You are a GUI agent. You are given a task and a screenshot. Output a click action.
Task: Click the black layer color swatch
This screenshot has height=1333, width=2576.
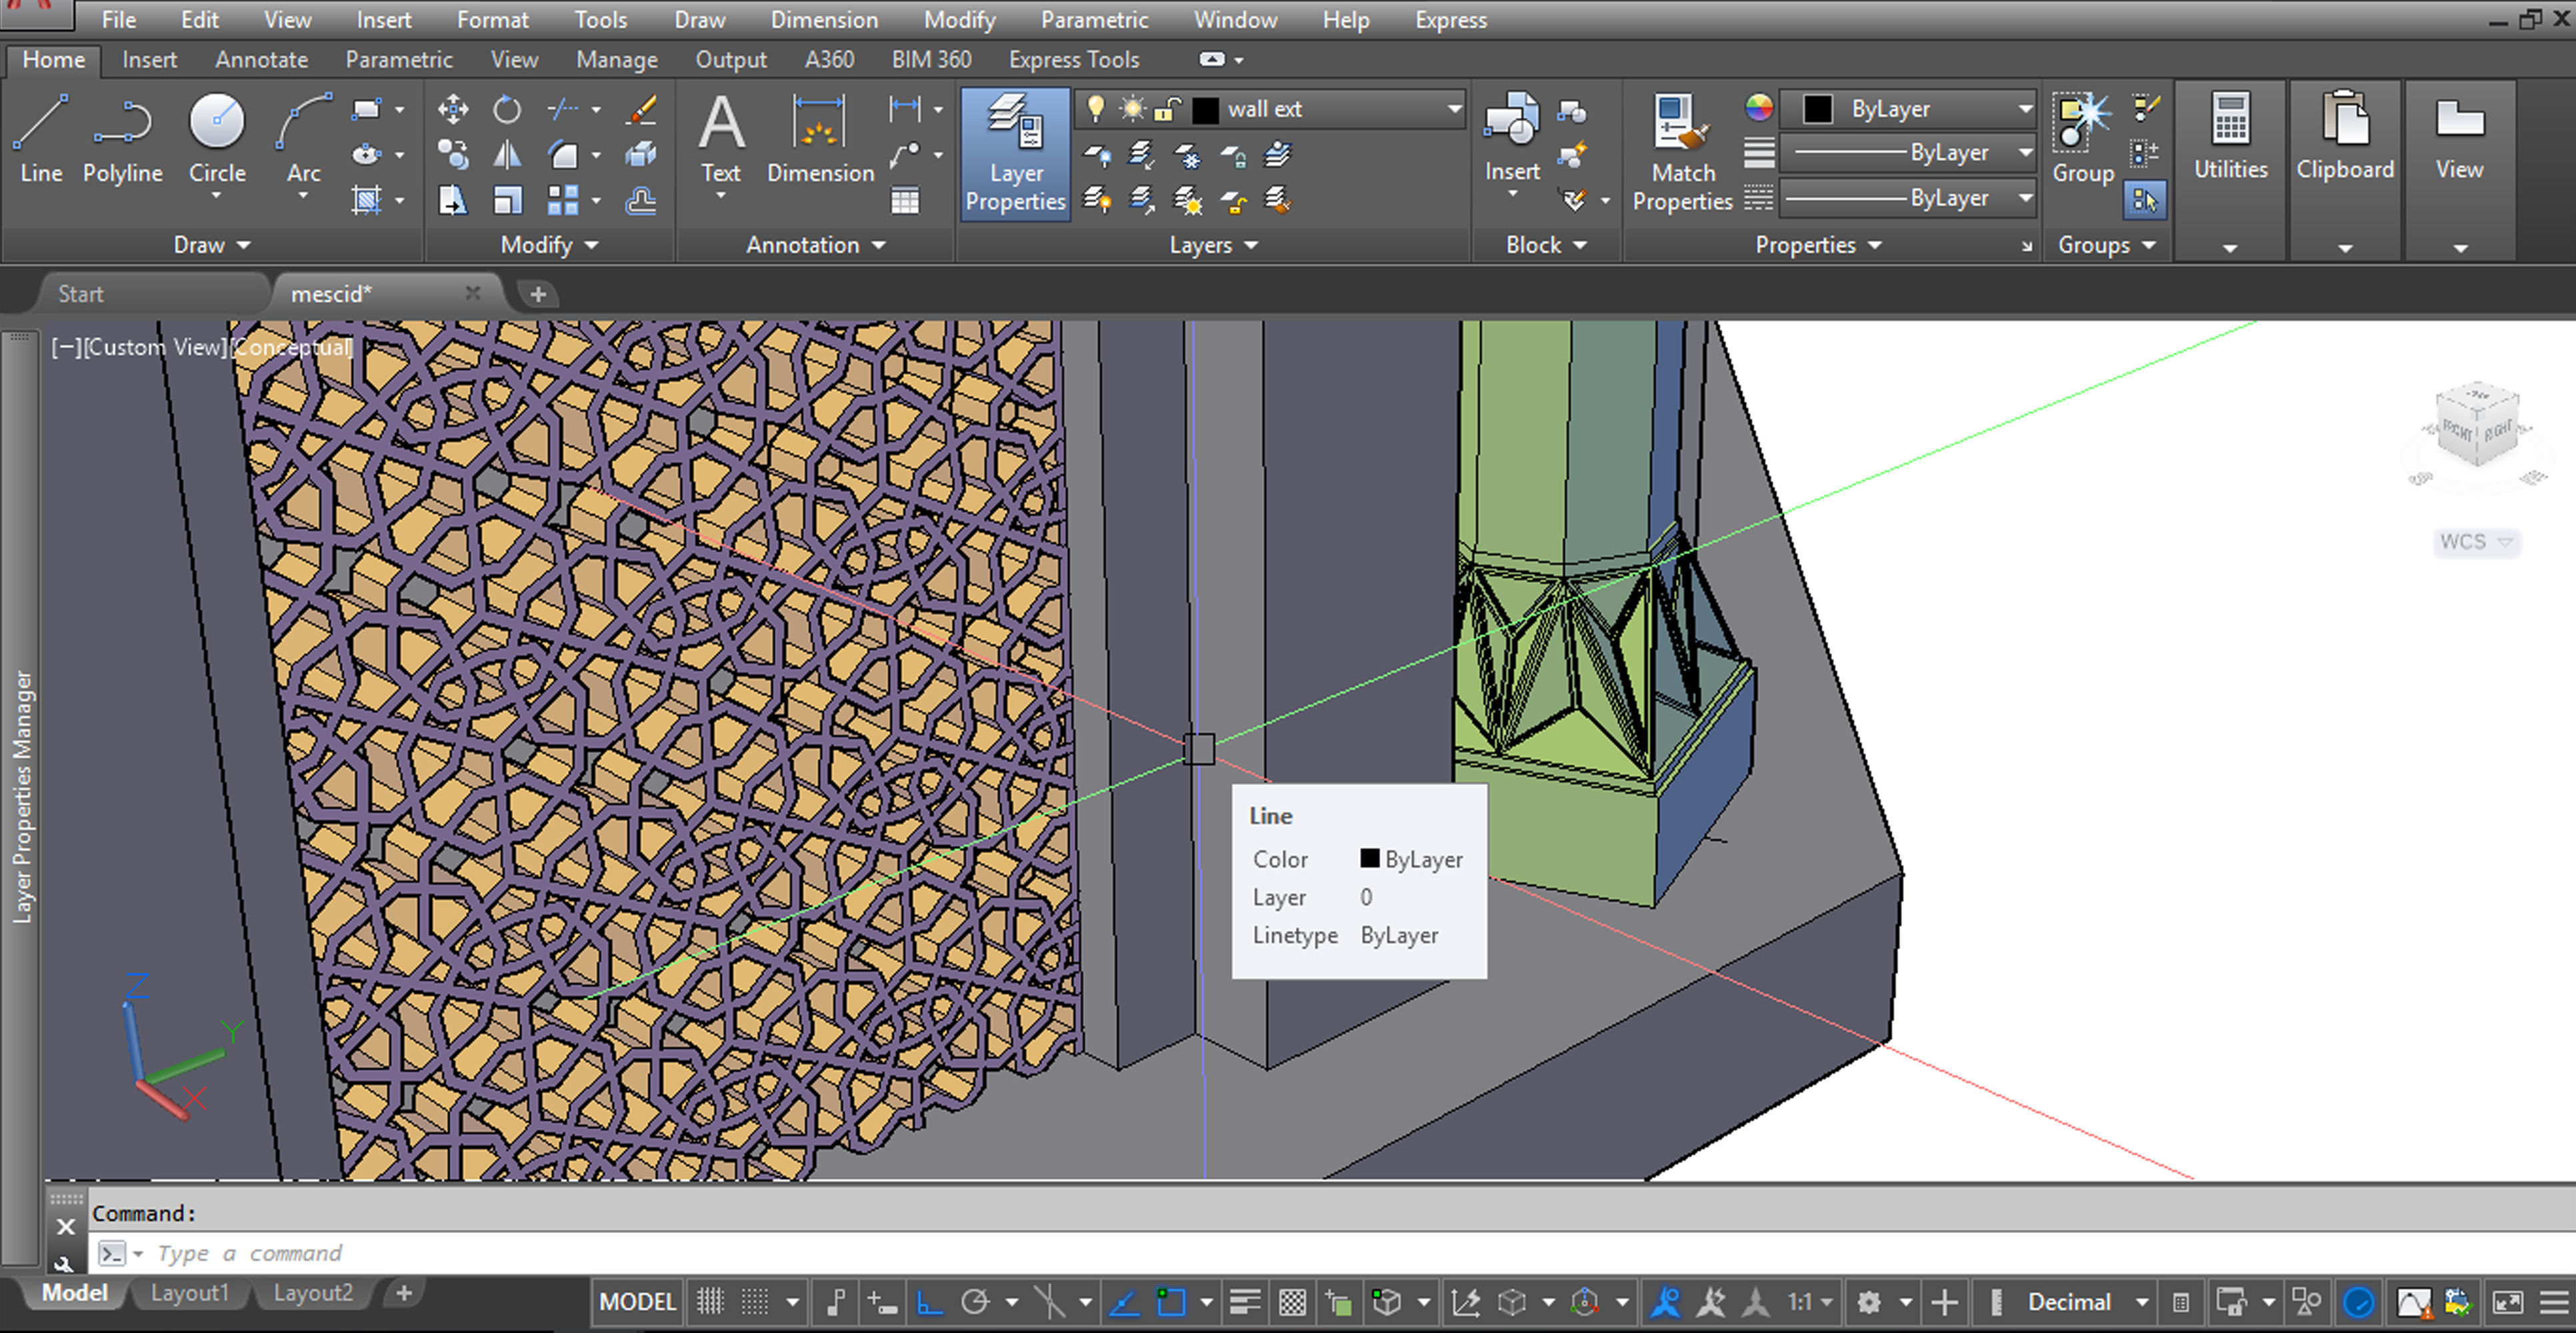pos(1206,109)
